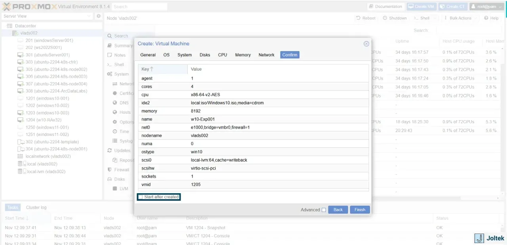This screenshot has height=245, width=507.
Task: Close the Create Virtual Machine dialog
Action: pyautogui.click(x=366, y=44)
